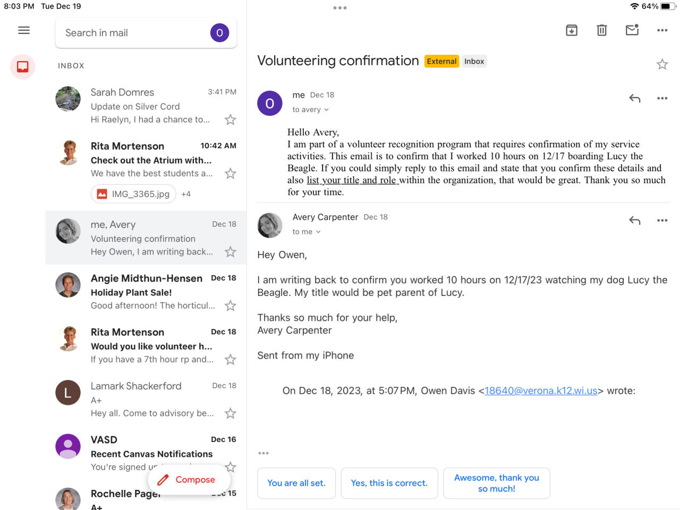Select Sarah Domres sender avatar
Screen dimensions: 680x510
[x=68, y=99]
